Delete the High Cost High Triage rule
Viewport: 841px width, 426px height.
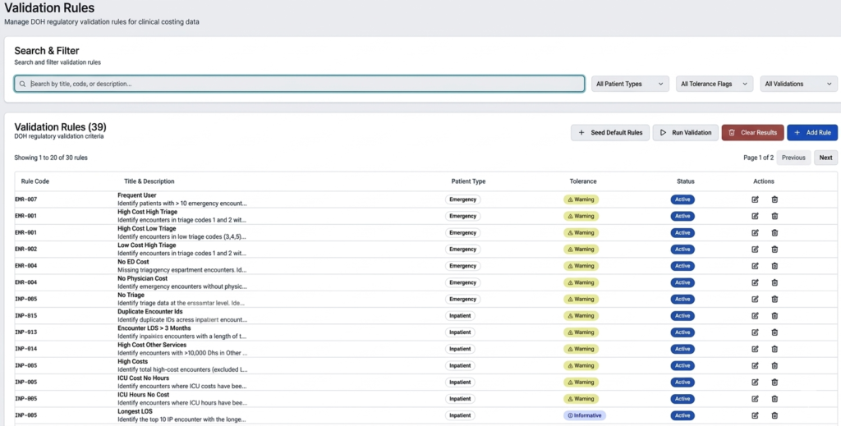coord(774,216)
